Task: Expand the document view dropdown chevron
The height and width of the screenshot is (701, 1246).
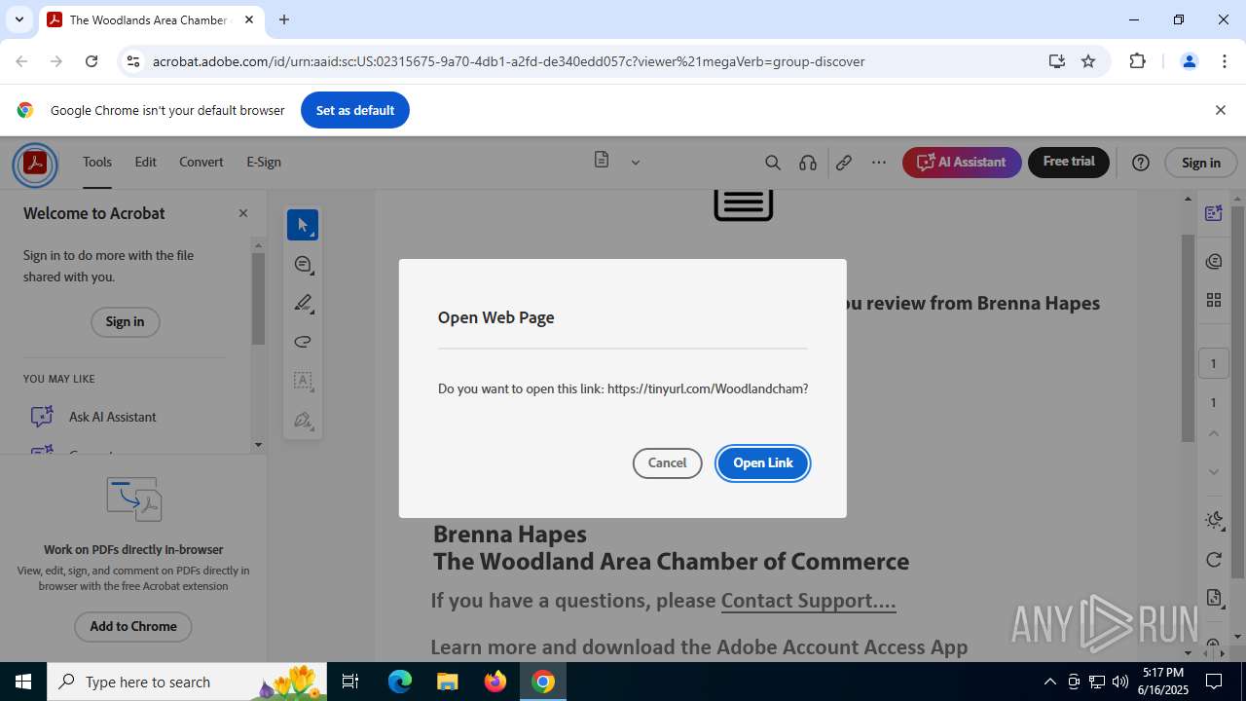Action: (636, 163)
